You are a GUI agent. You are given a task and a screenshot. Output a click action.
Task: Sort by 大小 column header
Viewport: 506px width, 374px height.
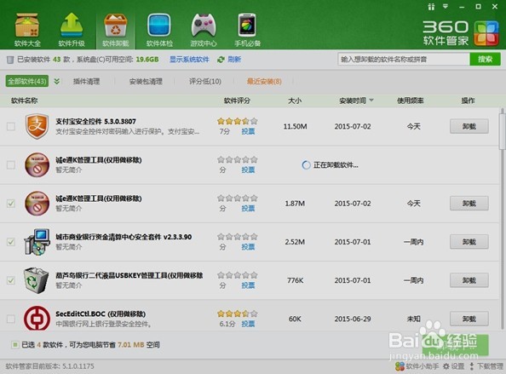point(295,101)
